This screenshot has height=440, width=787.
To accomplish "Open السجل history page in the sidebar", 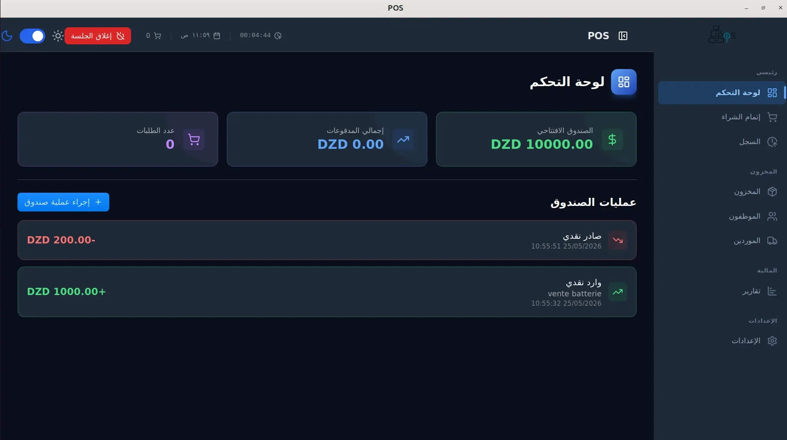I will pos(722,142).
